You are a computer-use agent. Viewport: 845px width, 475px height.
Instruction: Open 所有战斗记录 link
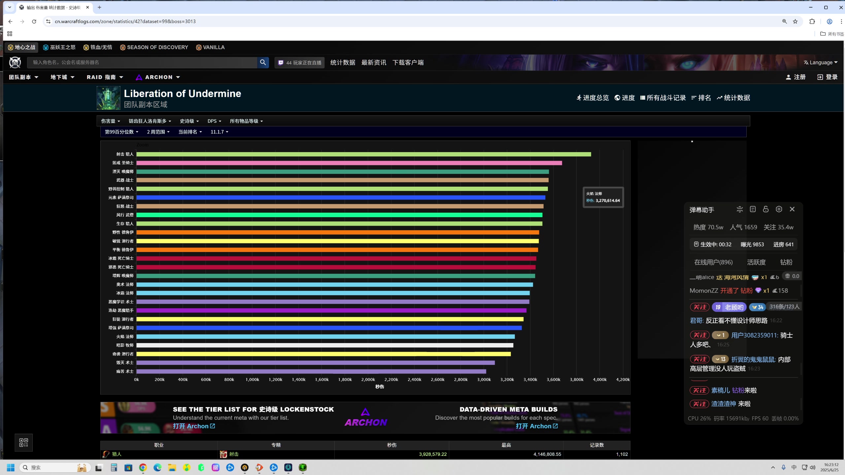(x=663, y=98)
